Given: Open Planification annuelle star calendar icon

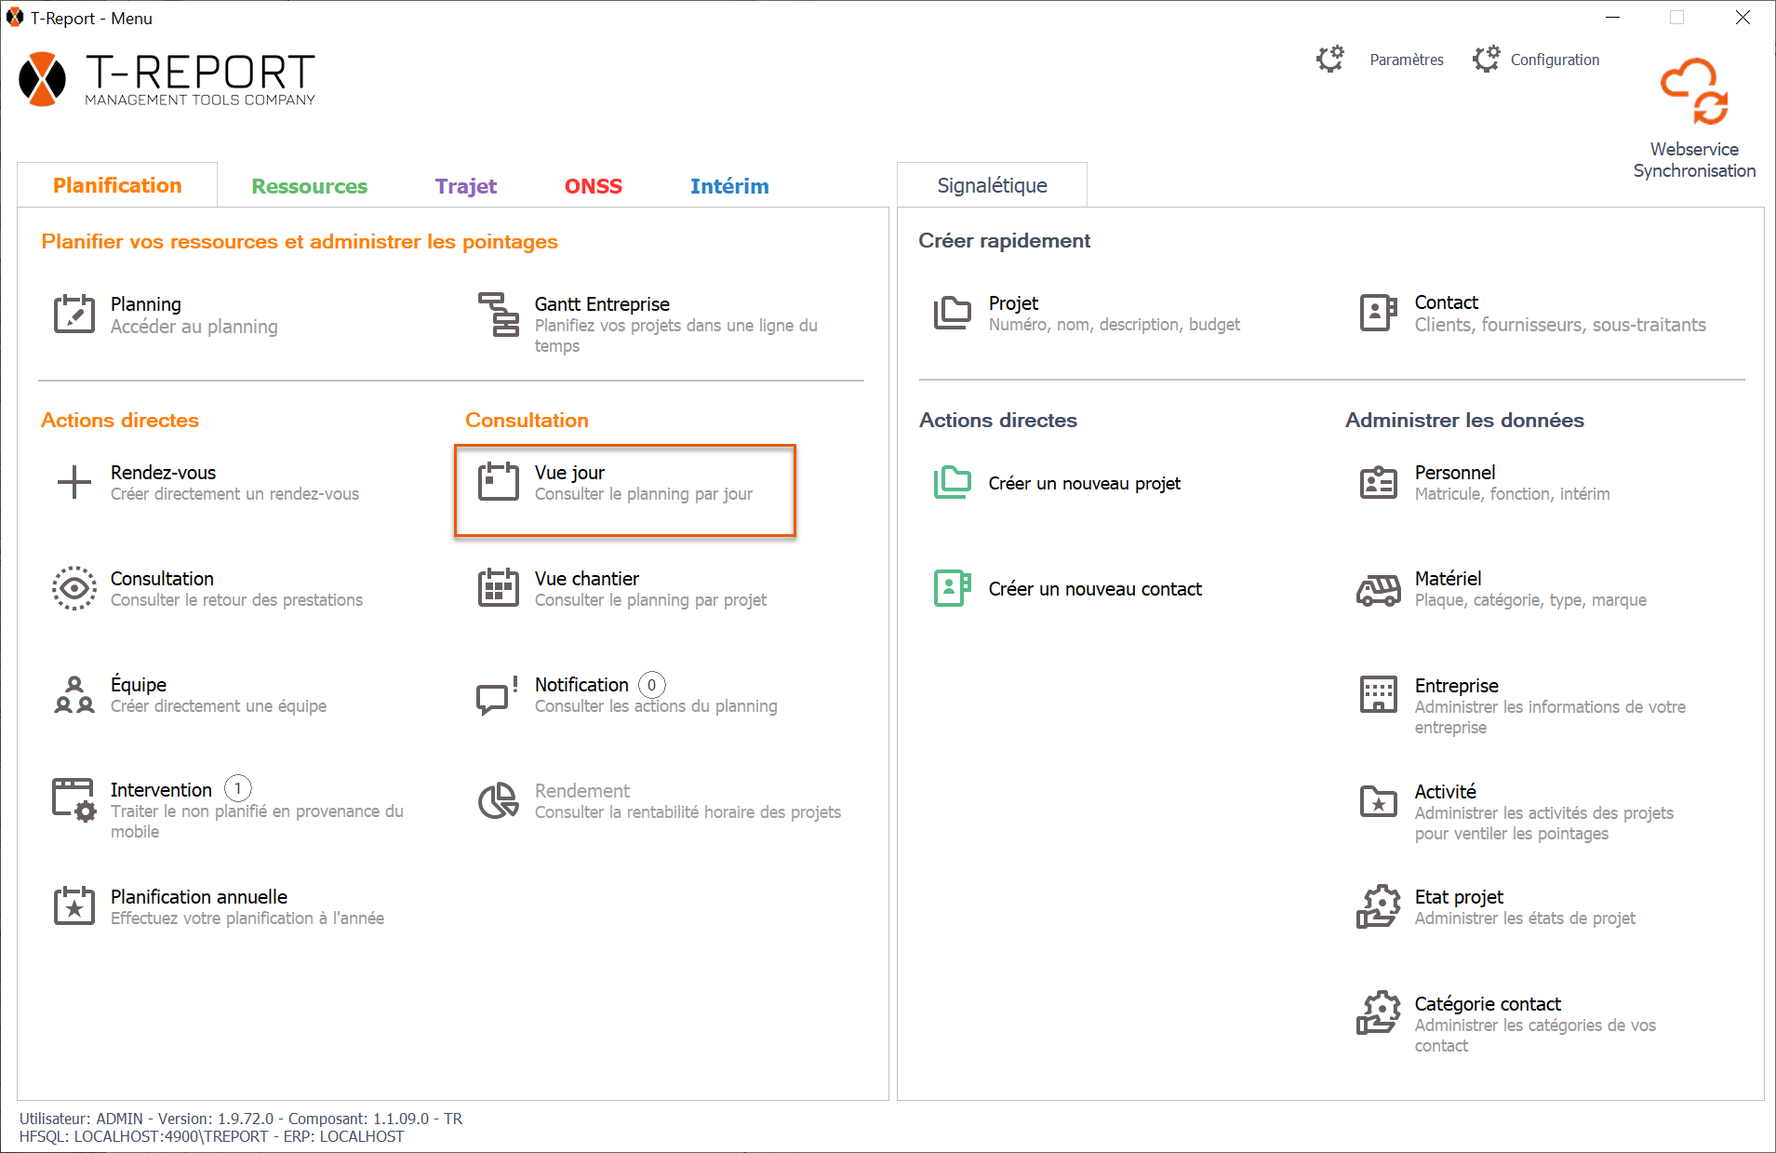Looking at the screenshot, I should click(73, 906).
